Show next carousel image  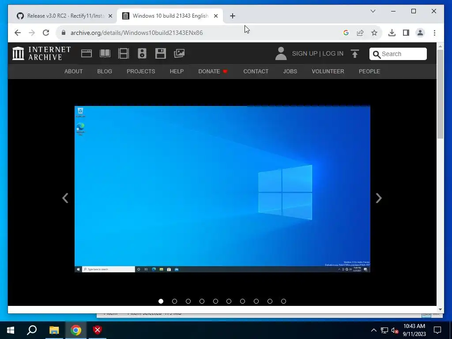[379, 198]
